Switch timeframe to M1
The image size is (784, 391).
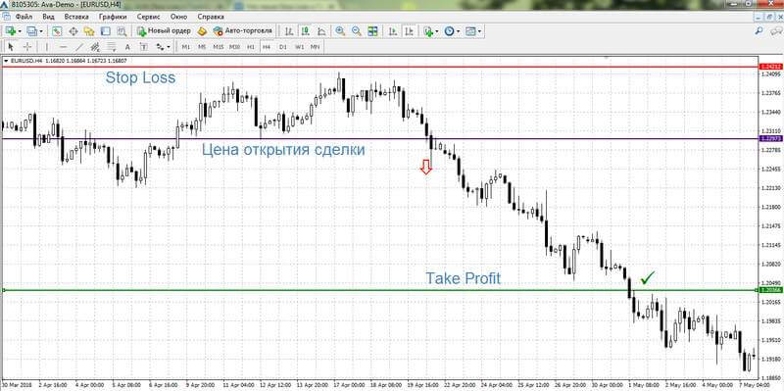(x=186, y=47)
